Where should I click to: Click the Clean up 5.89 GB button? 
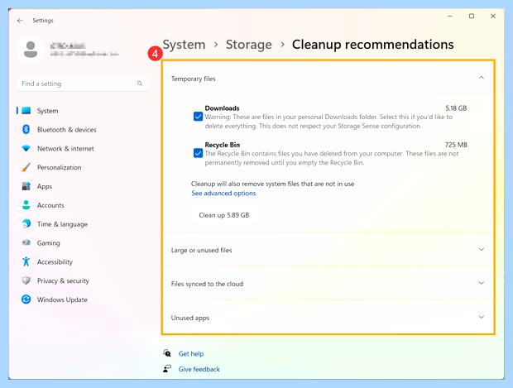pyautogui.click(x=224, y=215)
